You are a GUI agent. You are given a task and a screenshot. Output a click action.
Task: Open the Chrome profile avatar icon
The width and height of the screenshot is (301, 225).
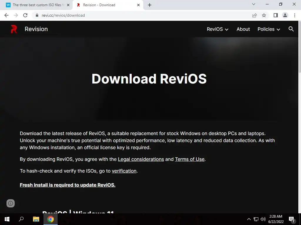pos(285,15)
